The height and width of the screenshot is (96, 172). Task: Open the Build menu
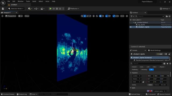tap(34, 1)
